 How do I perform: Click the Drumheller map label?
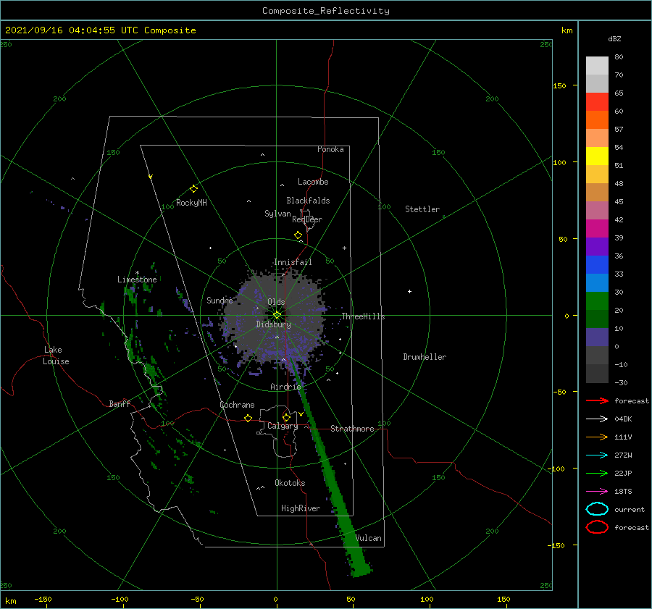pyautogui.click(x=425, y=357)
